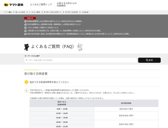This screenshot has height=128, width=168.
Task: Click the external-link icon beside the 年末年始 notice
Action: click(25, 24)
